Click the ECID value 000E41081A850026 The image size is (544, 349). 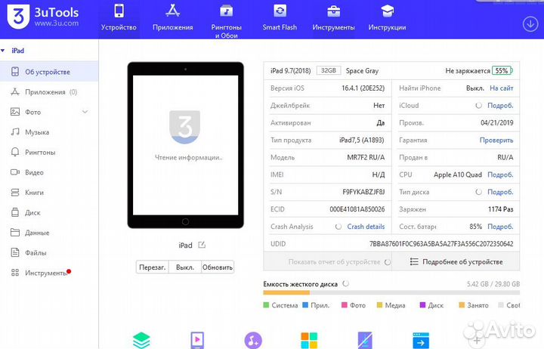357,209
